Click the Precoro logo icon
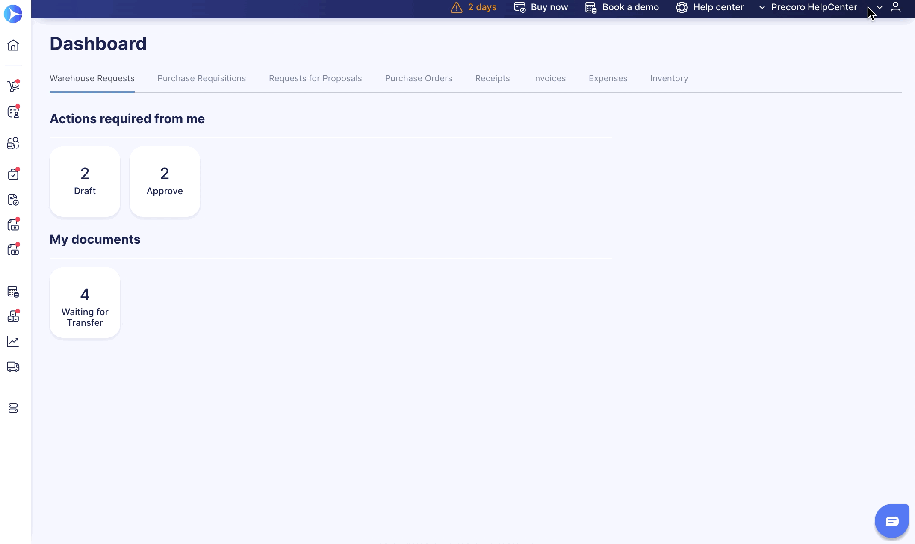 click(13, 14)
